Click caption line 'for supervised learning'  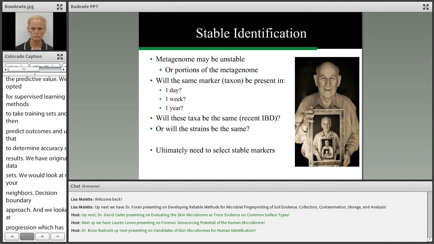[35, 97]
